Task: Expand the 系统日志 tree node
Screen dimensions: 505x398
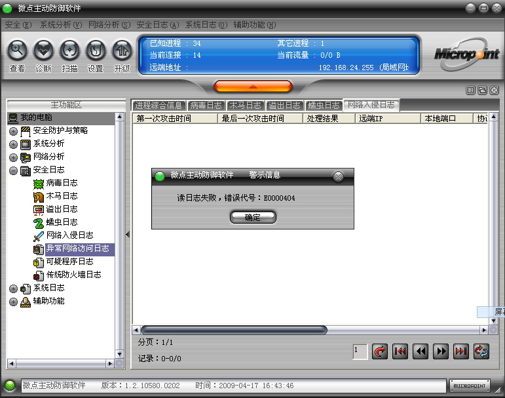Action: (x=13, y=289)
